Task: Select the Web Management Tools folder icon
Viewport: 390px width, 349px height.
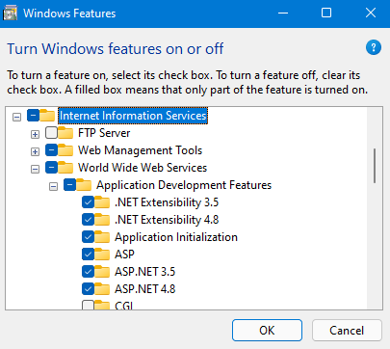Action: click(65, 150)
